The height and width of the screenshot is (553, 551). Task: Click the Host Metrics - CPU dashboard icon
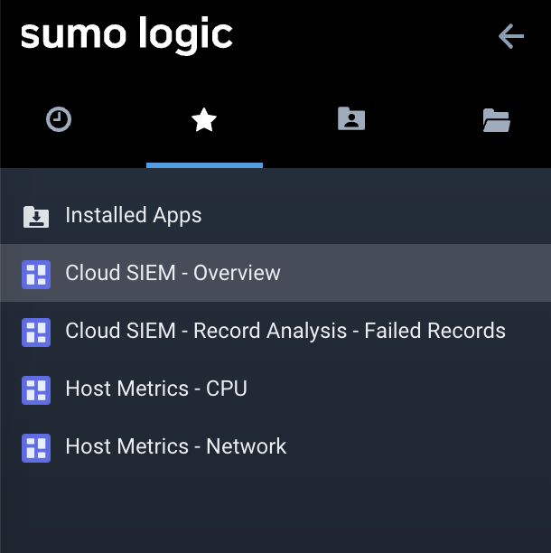[x=36, y=389]
